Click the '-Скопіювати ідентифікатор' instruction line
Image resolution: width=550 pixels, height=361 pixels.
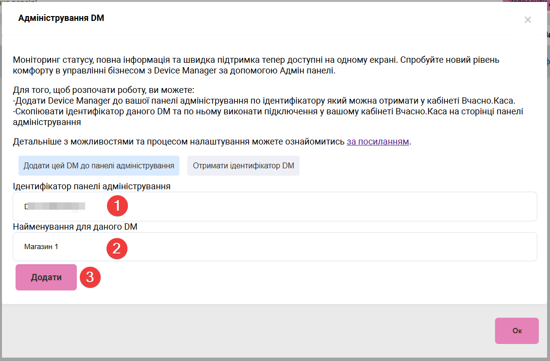tap(268, 110)
